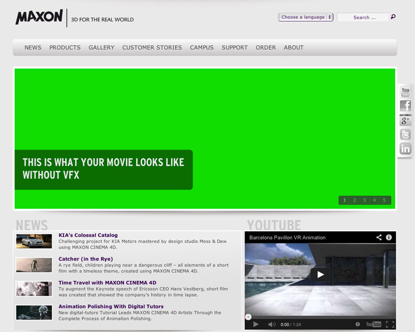Screen dimensions: 415x332
Task: Click the digital-tutors tutorial description text
Action: click(140, 315)
